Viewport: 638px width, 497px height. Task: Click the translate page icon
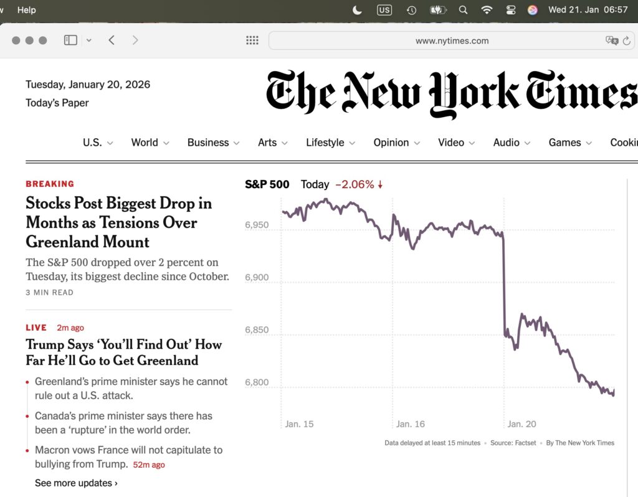click(x=611, y=40)
